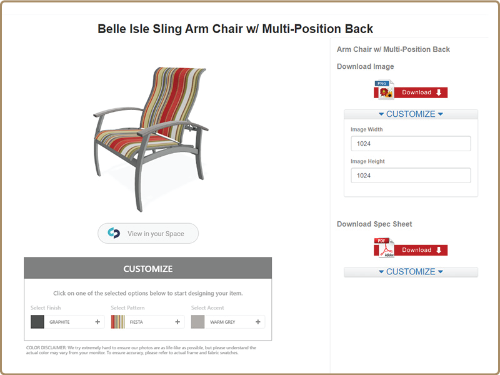The width and height of the screenshot is (500, 375).
Task: Click the plus icon beside Graphite finish
Action: pos(97,322)
